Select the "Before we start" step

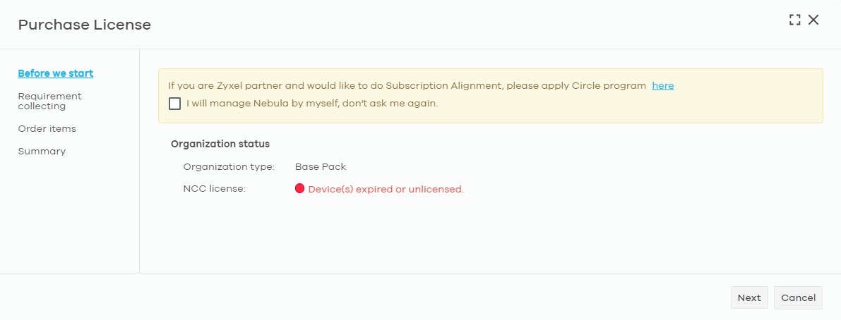56,73
